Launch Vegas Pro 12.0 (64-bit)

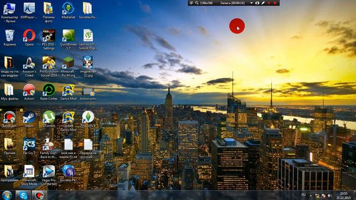pos(48,172)
